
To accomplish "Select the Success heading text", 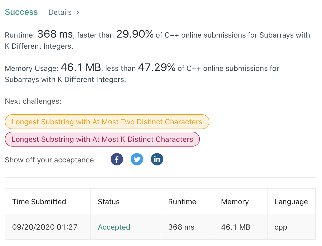I will 21,12.
